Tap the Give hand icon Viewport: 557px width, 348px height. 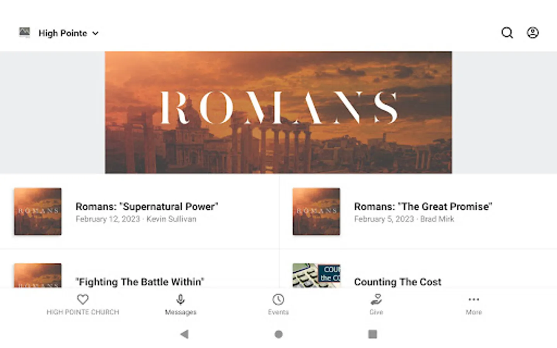[x=376, y=299]
